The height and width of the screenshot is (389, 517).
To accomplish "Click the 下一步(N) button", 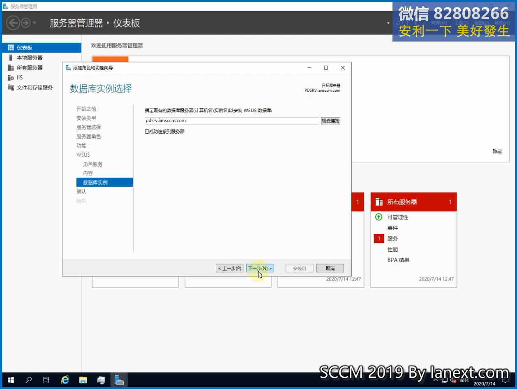I will tap(260, 268).
